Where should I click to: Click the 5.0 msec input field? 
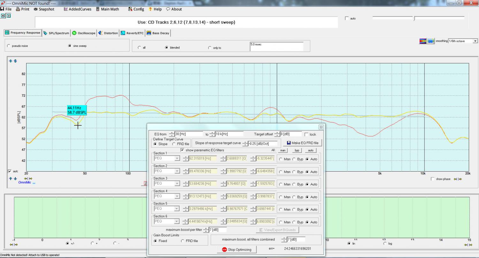[276, 47]
